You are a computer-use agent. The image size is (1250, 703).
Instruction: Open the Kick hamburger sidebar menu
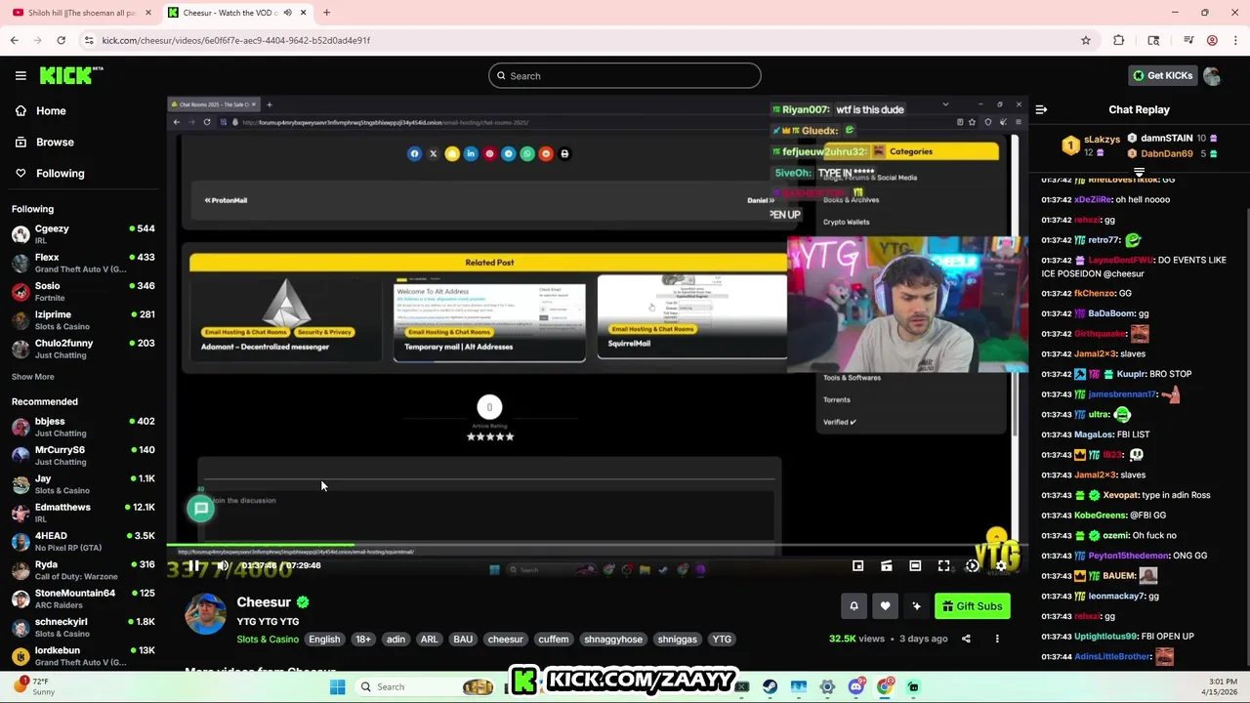[x=21, y=75]
